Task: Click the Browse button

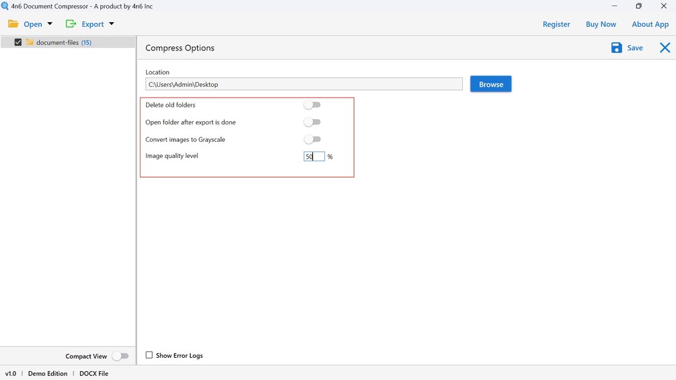Action: click(491, 84)
